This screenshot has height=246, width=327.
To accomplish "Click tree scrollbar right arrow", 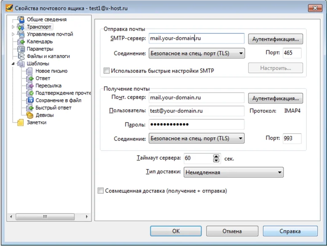I will pos(87,217).
